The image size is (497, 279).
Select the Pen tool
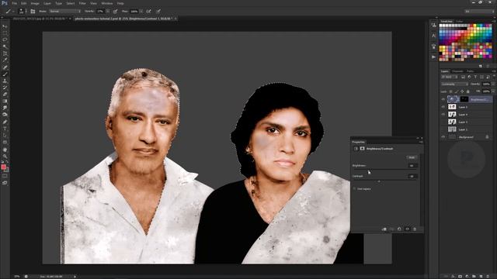[x=5, y=122]
